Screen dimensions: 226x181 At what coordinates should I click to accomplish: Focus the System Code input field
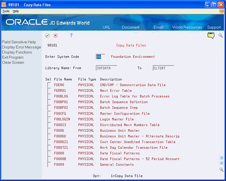pyautogui.click(x=100, y=57)
